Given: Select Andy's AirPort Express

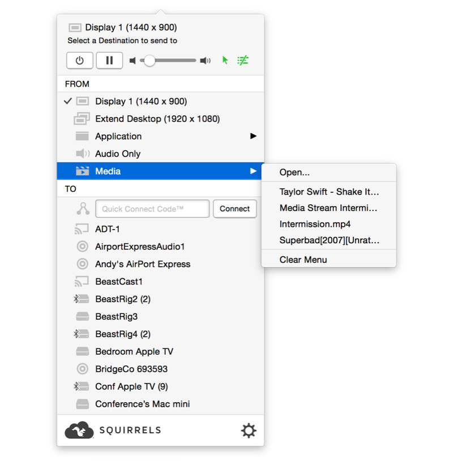Looking at the screenshot, I should click(x=160, y=264).
